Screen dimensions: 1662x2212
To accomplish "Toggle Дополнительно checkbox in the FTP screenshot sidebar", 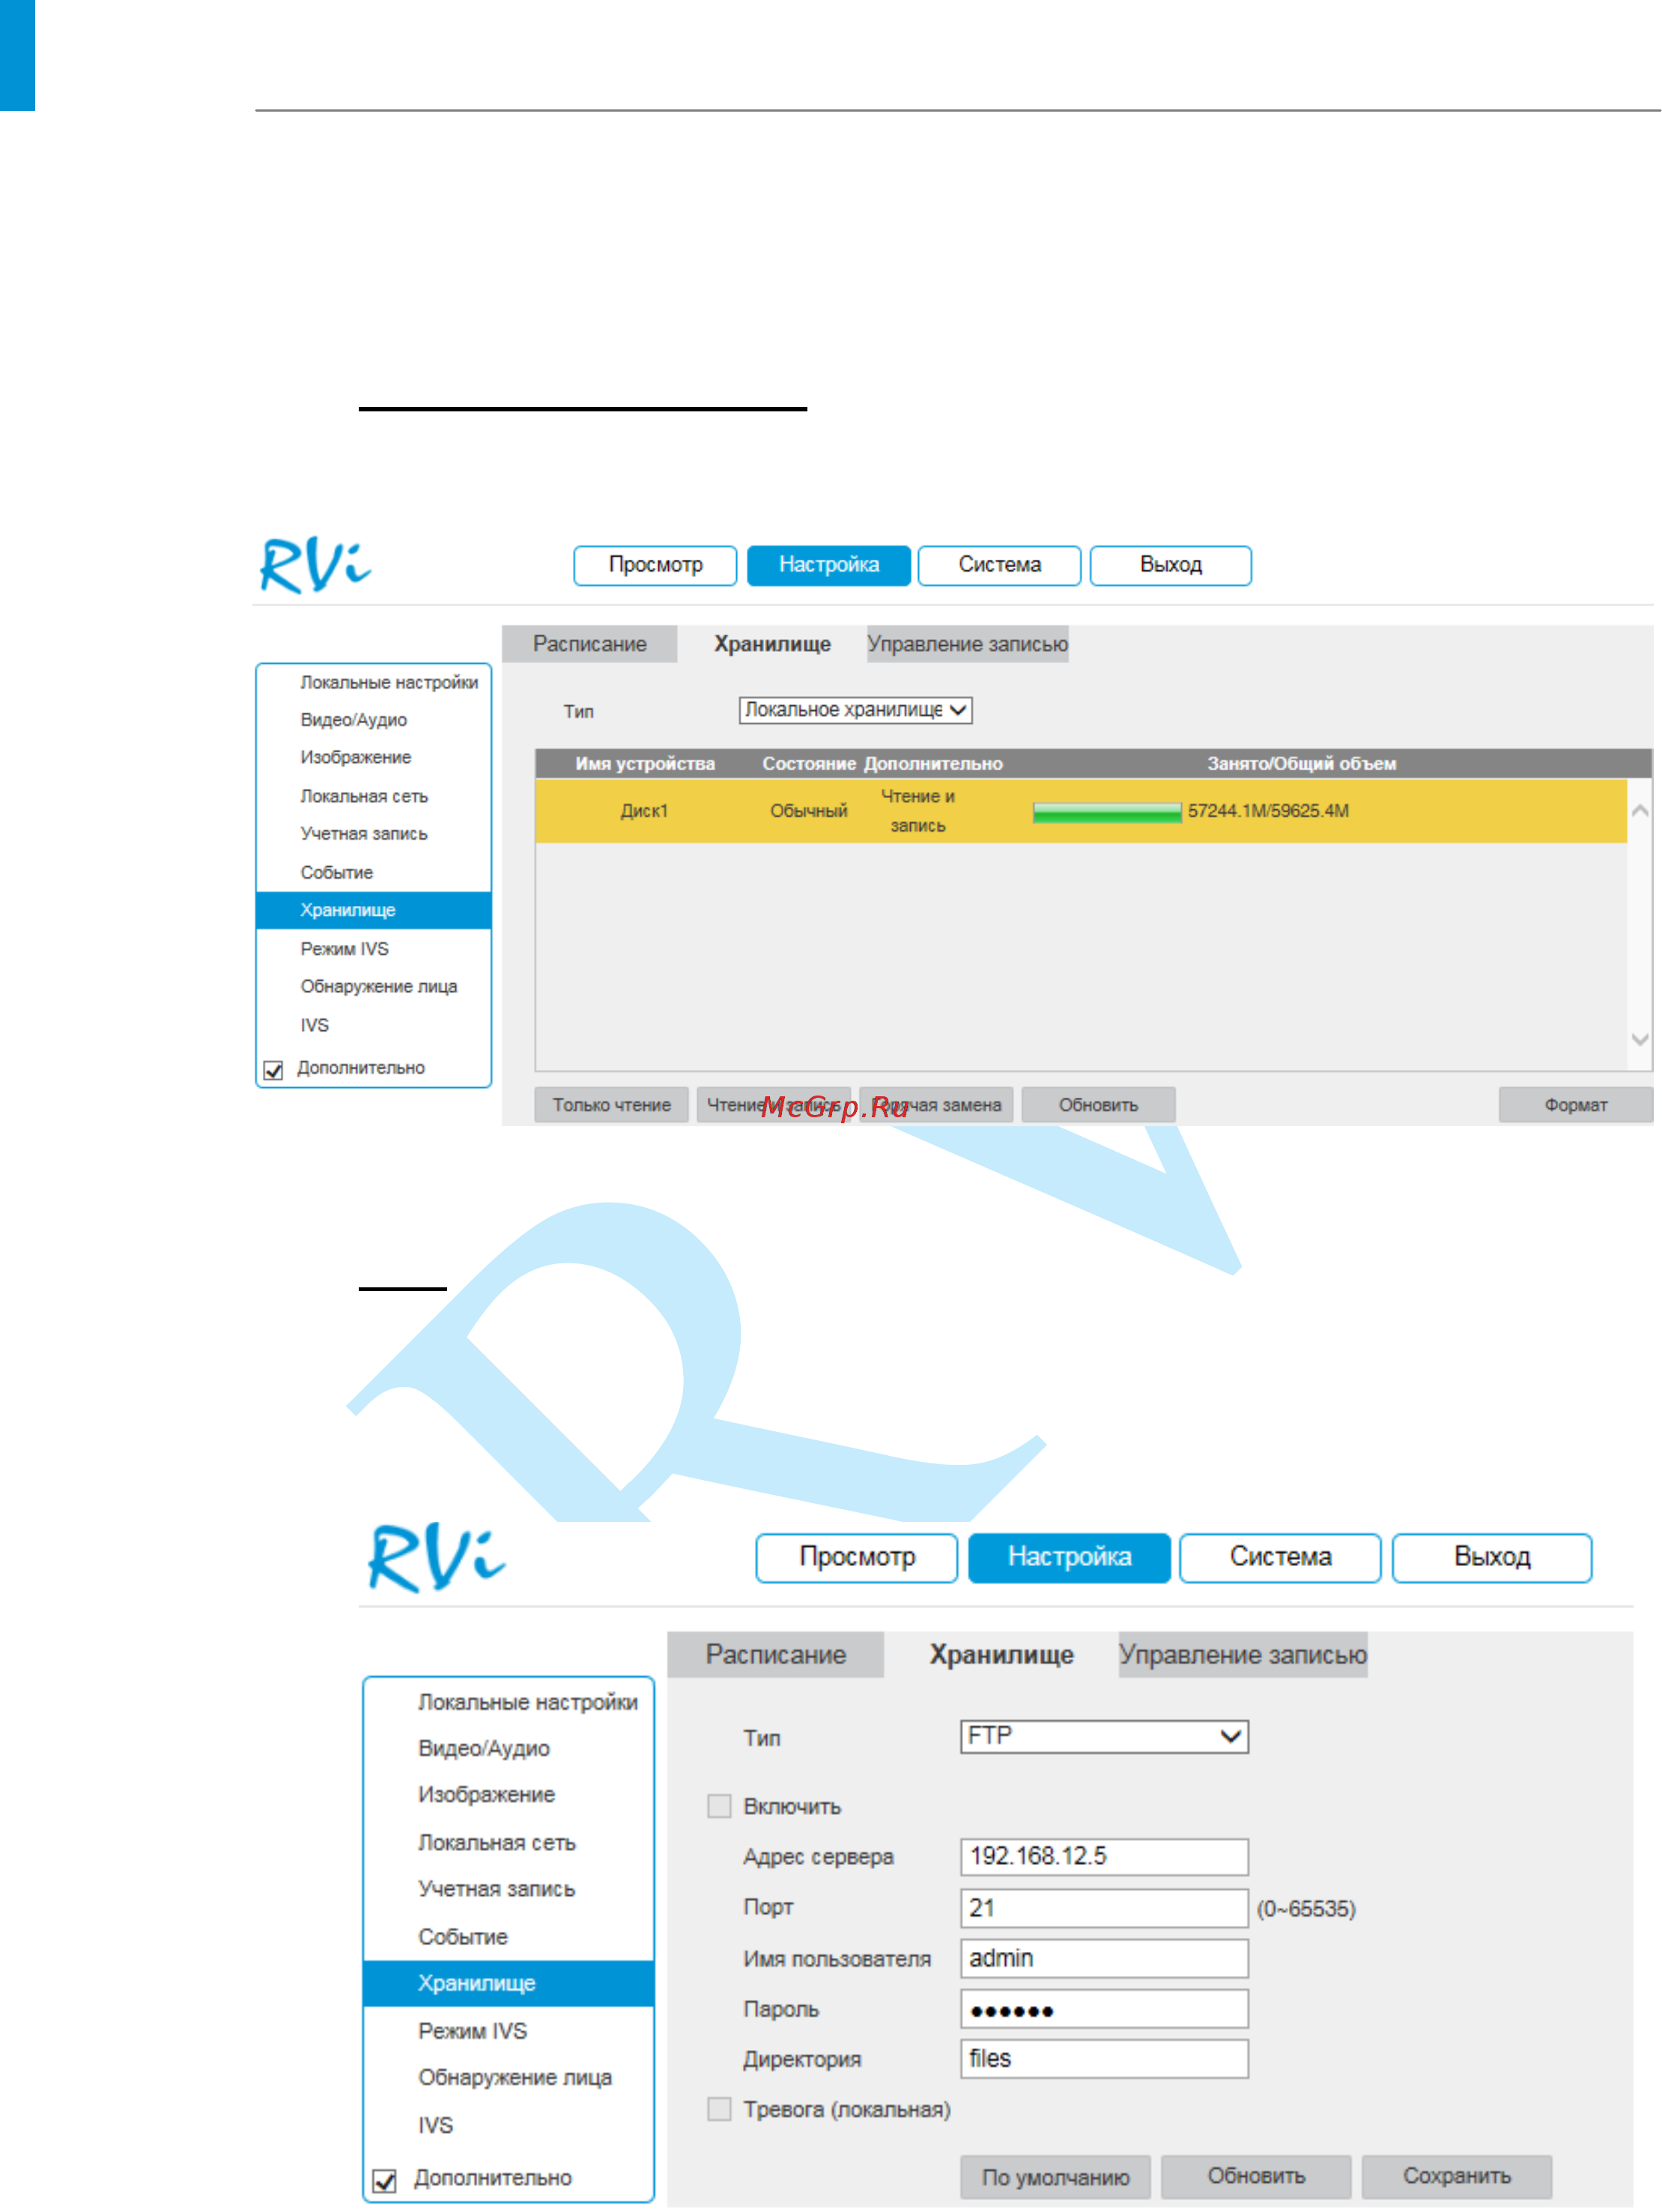I will click(x=383, y=2182).
